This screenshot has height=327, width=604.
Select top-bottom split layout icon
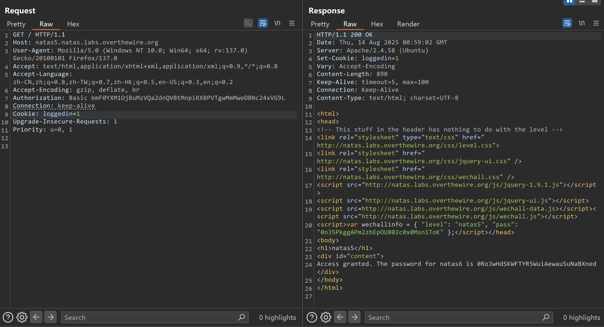pos(582,2)
